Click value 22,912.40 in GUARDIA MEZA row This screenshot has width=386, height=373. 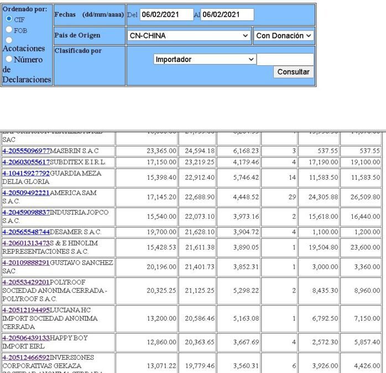point(200,177)
